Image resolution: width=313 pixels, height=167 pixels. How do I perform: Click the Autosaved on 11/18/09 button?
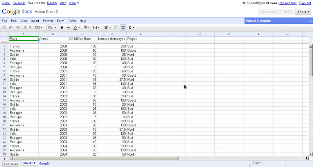coord(275,12)
